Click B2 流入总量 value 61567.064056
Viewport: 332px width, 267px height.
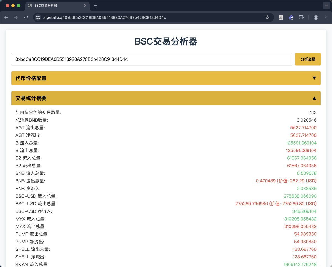pos(302,158)
